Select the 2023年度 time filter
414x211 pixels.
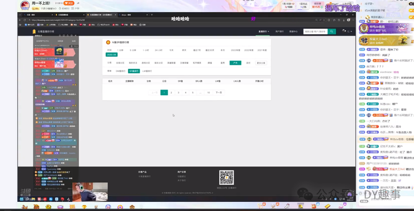click(x=235, y=50)
